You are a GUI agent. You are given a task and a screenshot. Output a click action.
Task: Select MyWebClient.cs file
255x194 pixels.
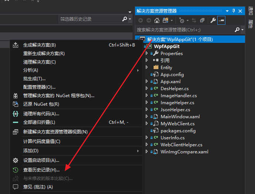tap(177, 124)
